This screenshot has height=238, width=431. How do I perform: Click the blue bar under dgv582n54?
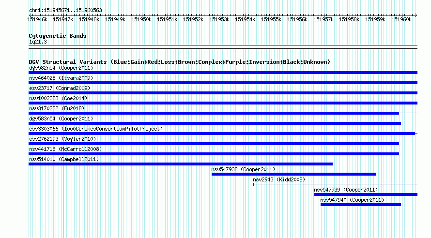click(223, 73)
